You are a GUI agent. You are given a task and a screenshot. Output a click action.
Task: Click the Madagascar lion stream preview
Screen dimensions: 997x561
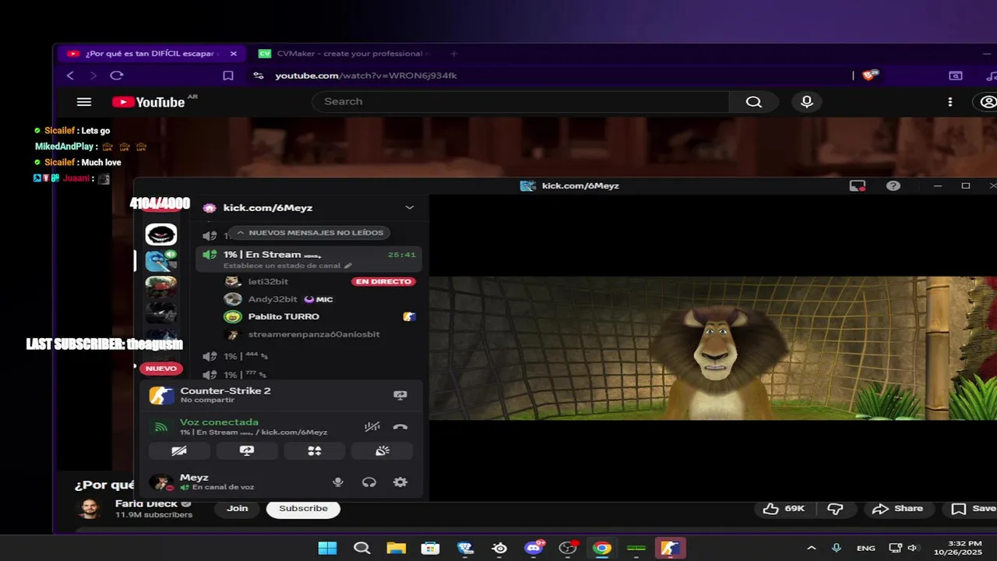pyautogui.click(x=713, y=348)
